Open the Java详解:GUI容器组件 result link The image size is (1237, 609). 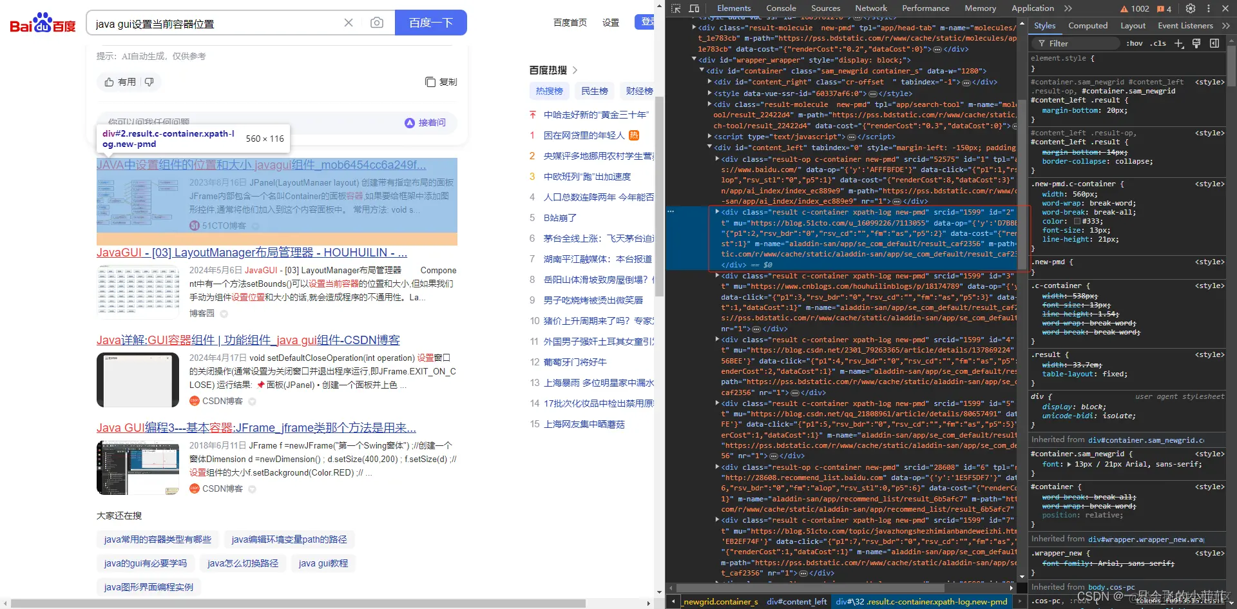coord(248,340)
